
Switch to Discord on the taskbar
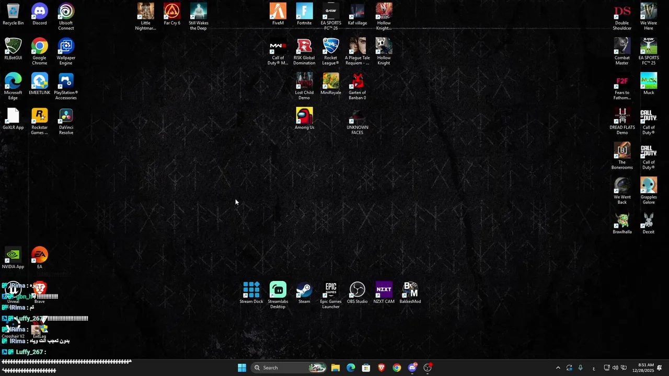pyautogui.click(x=412, y=368)
